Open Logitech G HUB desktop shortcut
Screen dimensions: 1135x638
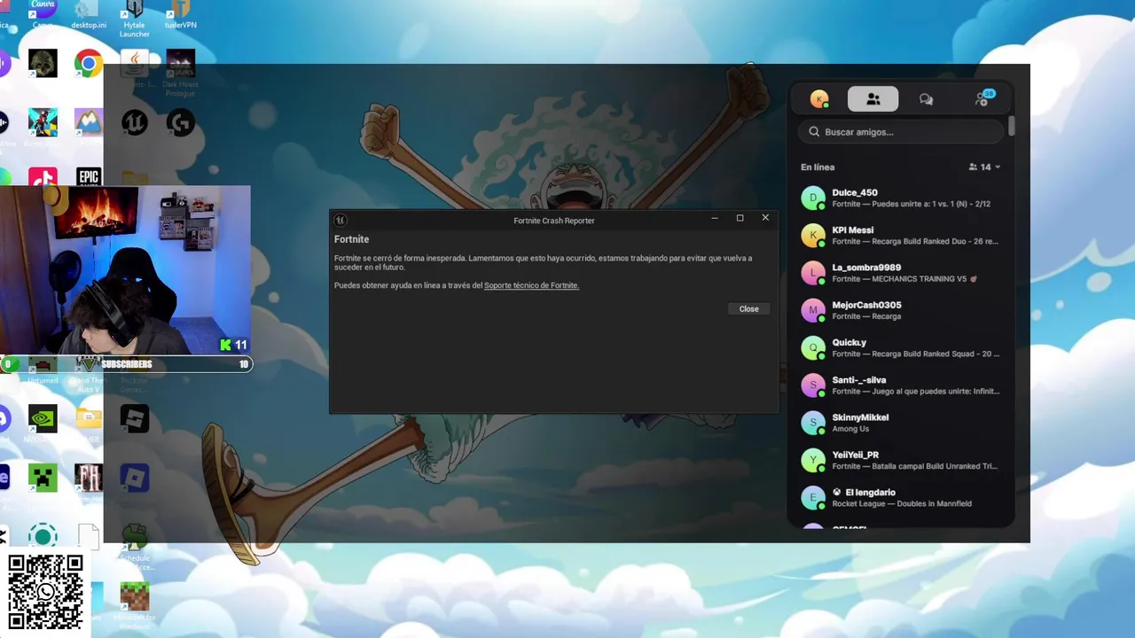(x=180, y=122)
